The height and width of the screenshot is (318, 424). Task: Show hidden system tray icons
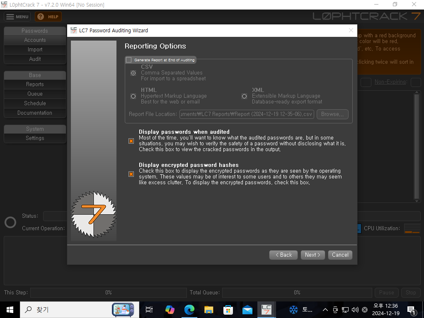pyautogui.click(x=325, y=310)
